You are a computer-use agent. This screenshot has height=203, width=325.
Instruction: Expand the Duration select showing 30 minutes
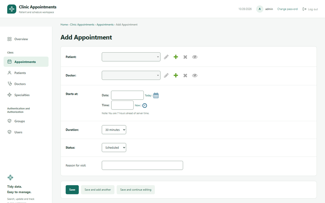[x=114, y=130]
